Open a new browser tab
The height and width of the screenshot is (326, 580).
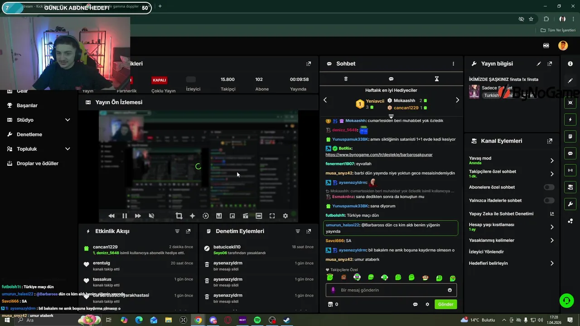click(x=159, y=6)
